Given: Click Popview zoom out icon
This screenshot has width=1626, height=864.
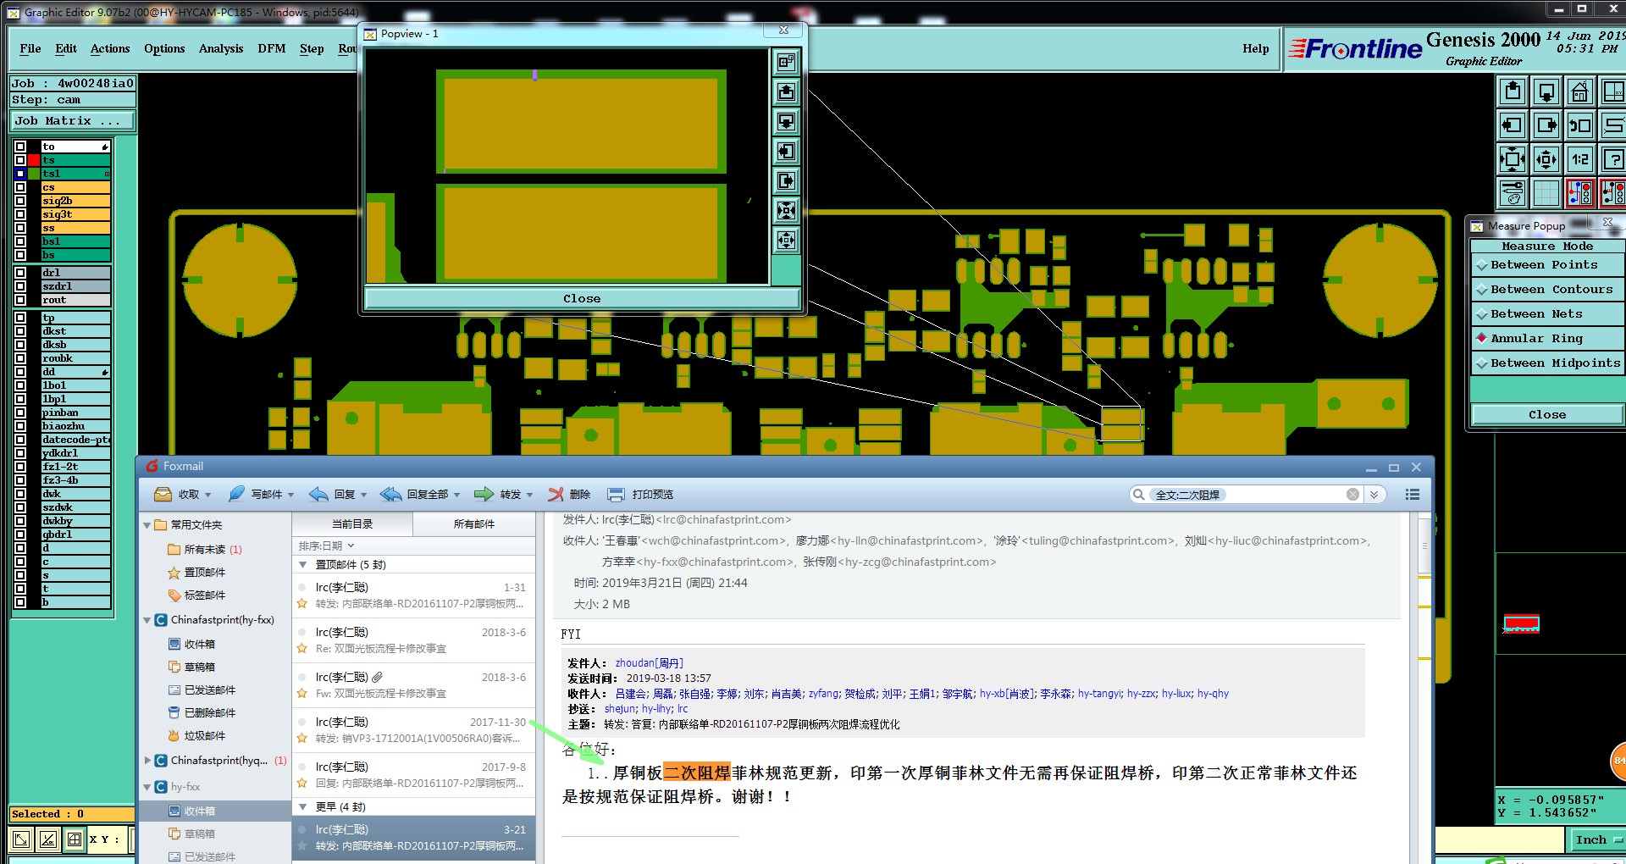Looking at the screenshot, I should pos(787,240).
